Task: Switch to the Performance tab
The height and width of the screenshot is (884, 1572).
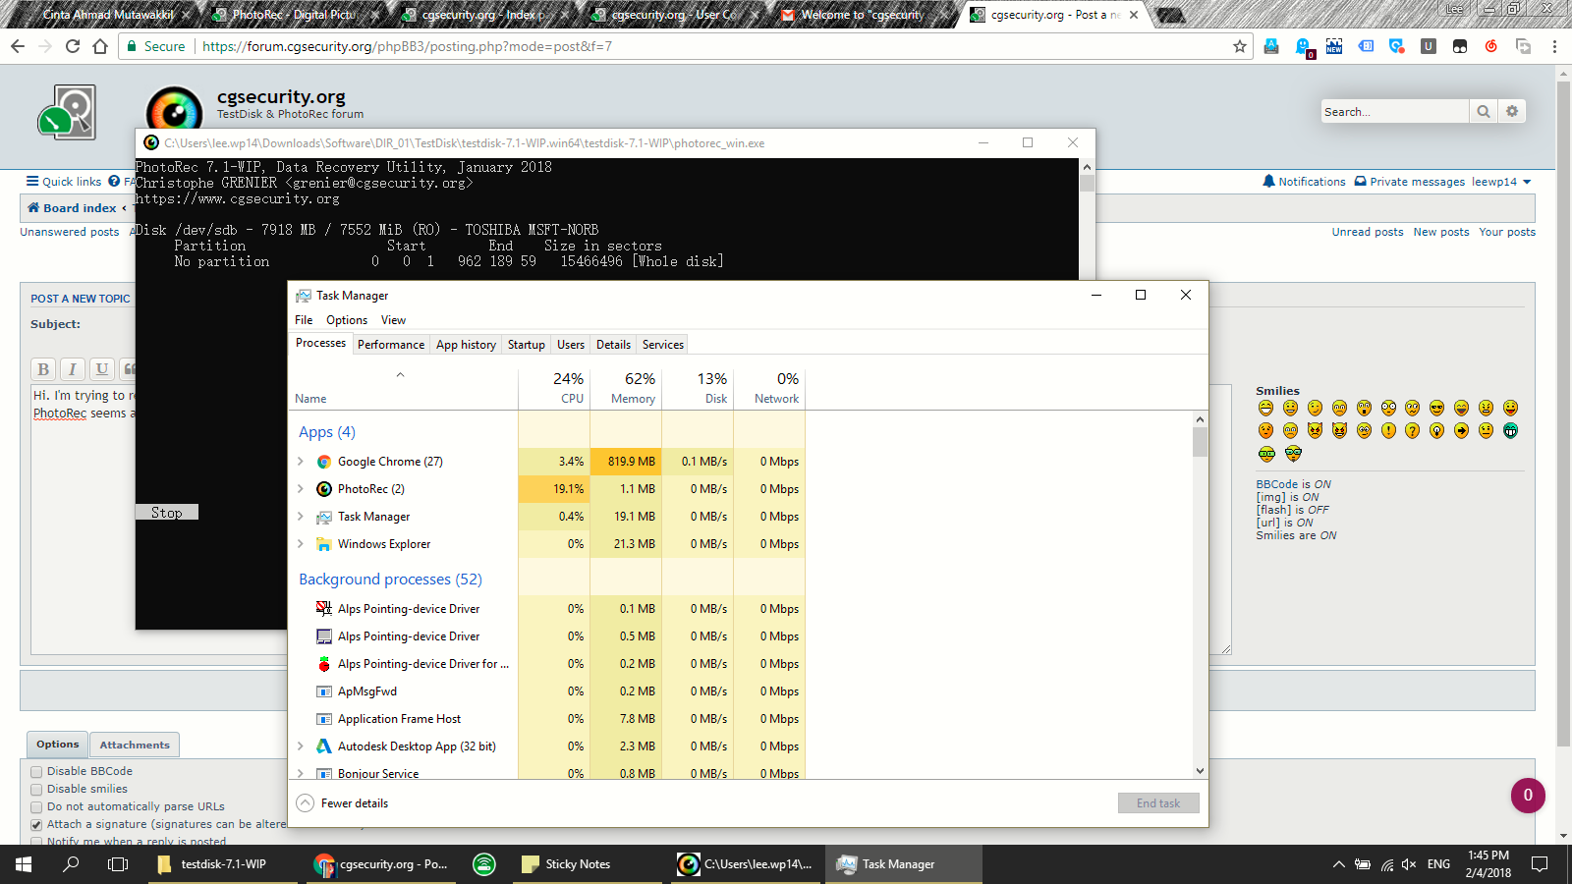Action: pyautogui.click(x=391, y=345)
